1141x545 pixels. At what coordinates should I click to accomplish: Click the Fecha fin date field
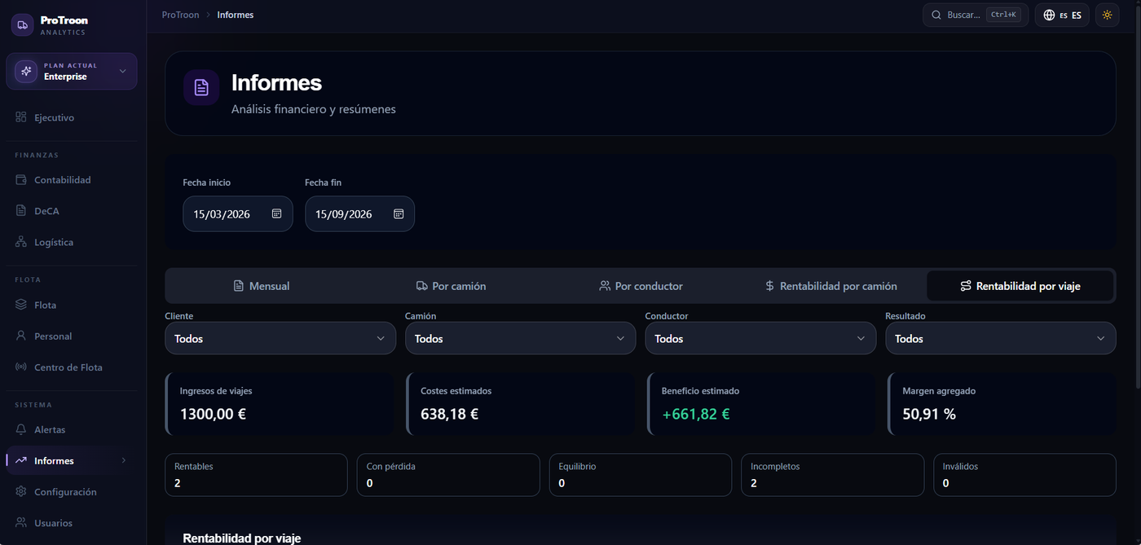pos(360,213)
